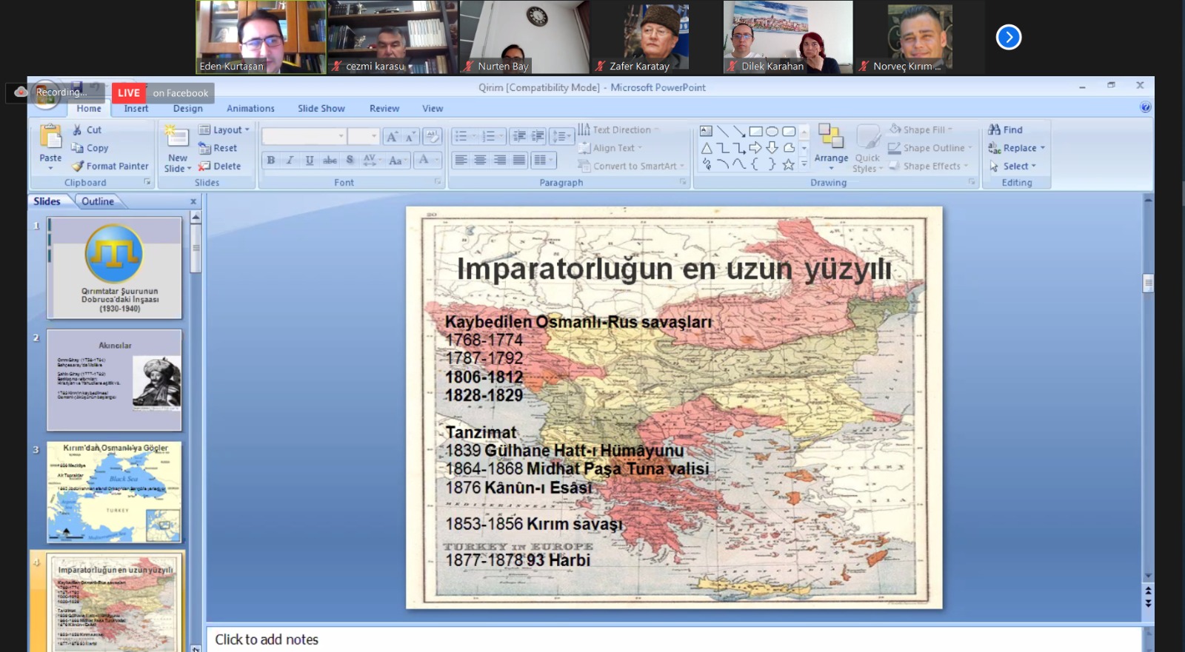Increase the list indent level
This screenshot has width=1185, height=652.
pyautogui.click(x=538, y=136)
